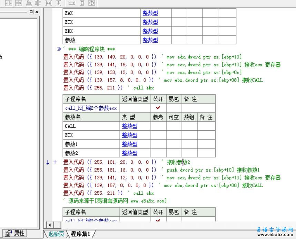Click the make same width toolbar icon
Viewport: 296px width, 239px height.
click(x=72, y=3)
